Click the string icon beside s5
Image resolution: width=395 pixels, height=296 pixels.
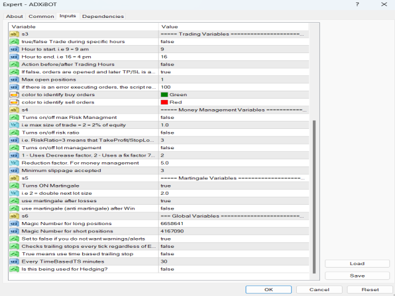pyautogui.click(x=14, y=178)
